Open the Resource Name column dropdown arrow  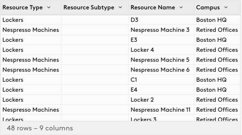coord(181,7)
